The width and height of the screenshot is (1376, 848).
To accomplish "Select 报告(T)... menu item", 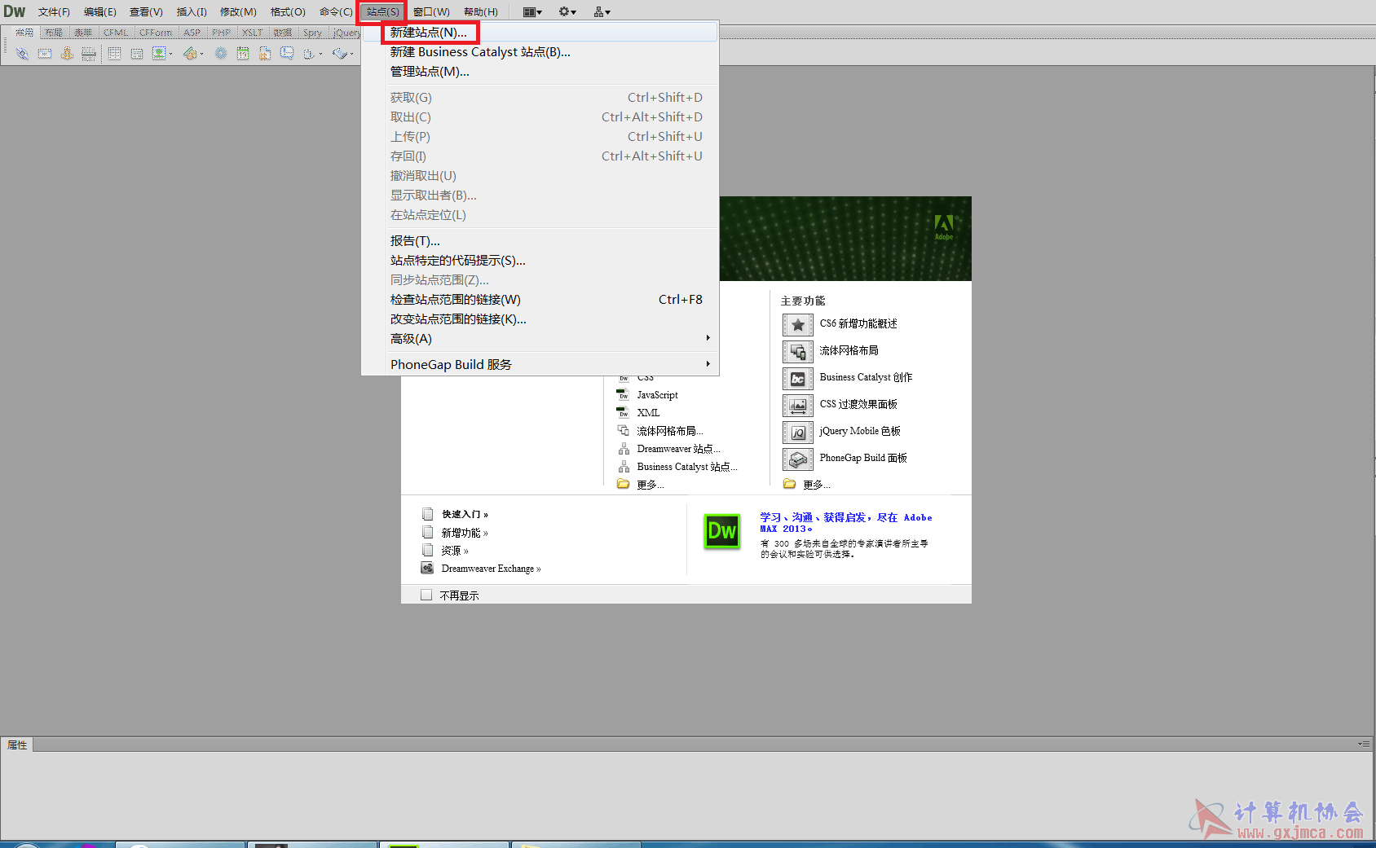I will tap(540, 241).
